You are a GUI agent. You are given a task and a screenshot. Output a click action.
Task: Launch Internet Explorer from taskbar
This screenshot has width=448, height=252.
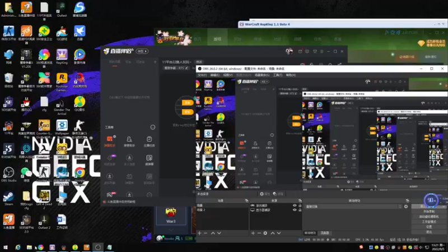point(18,247)
